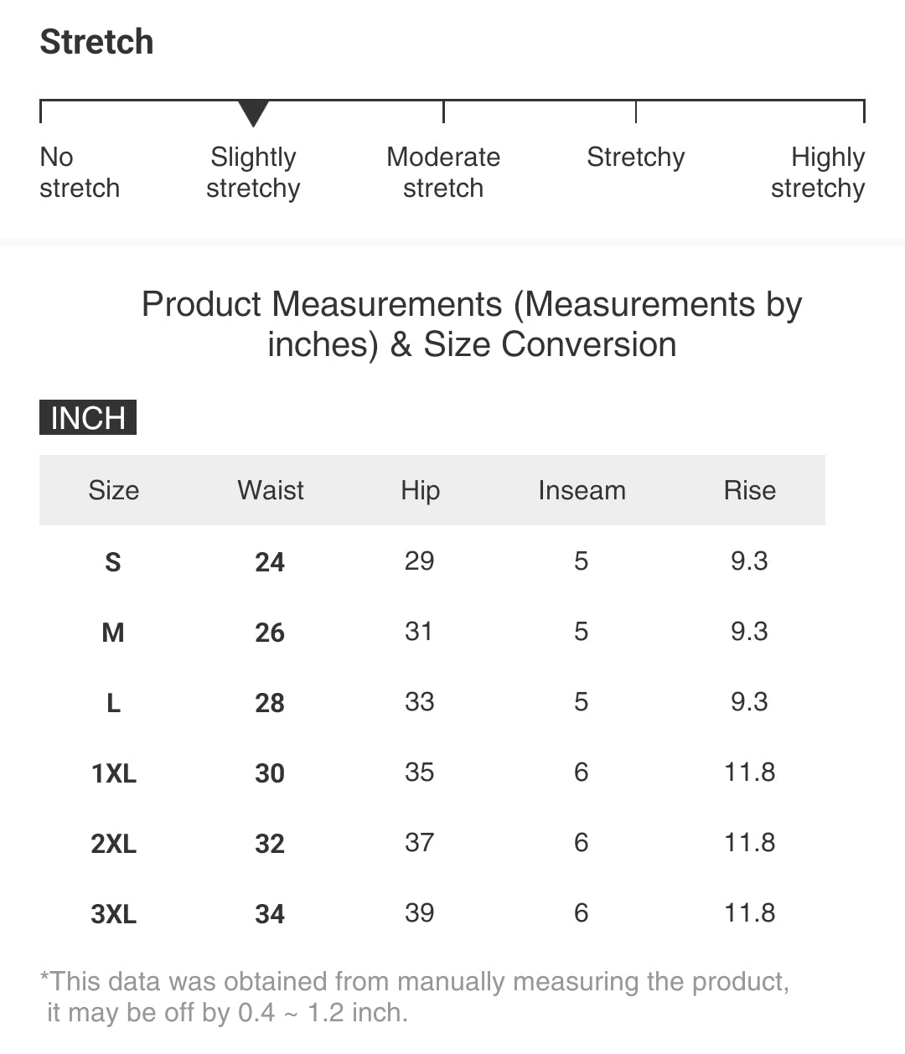Viewport: 905px width, 1054px height.
Task: Select the S size row label
Action: [x=113, y=561]
